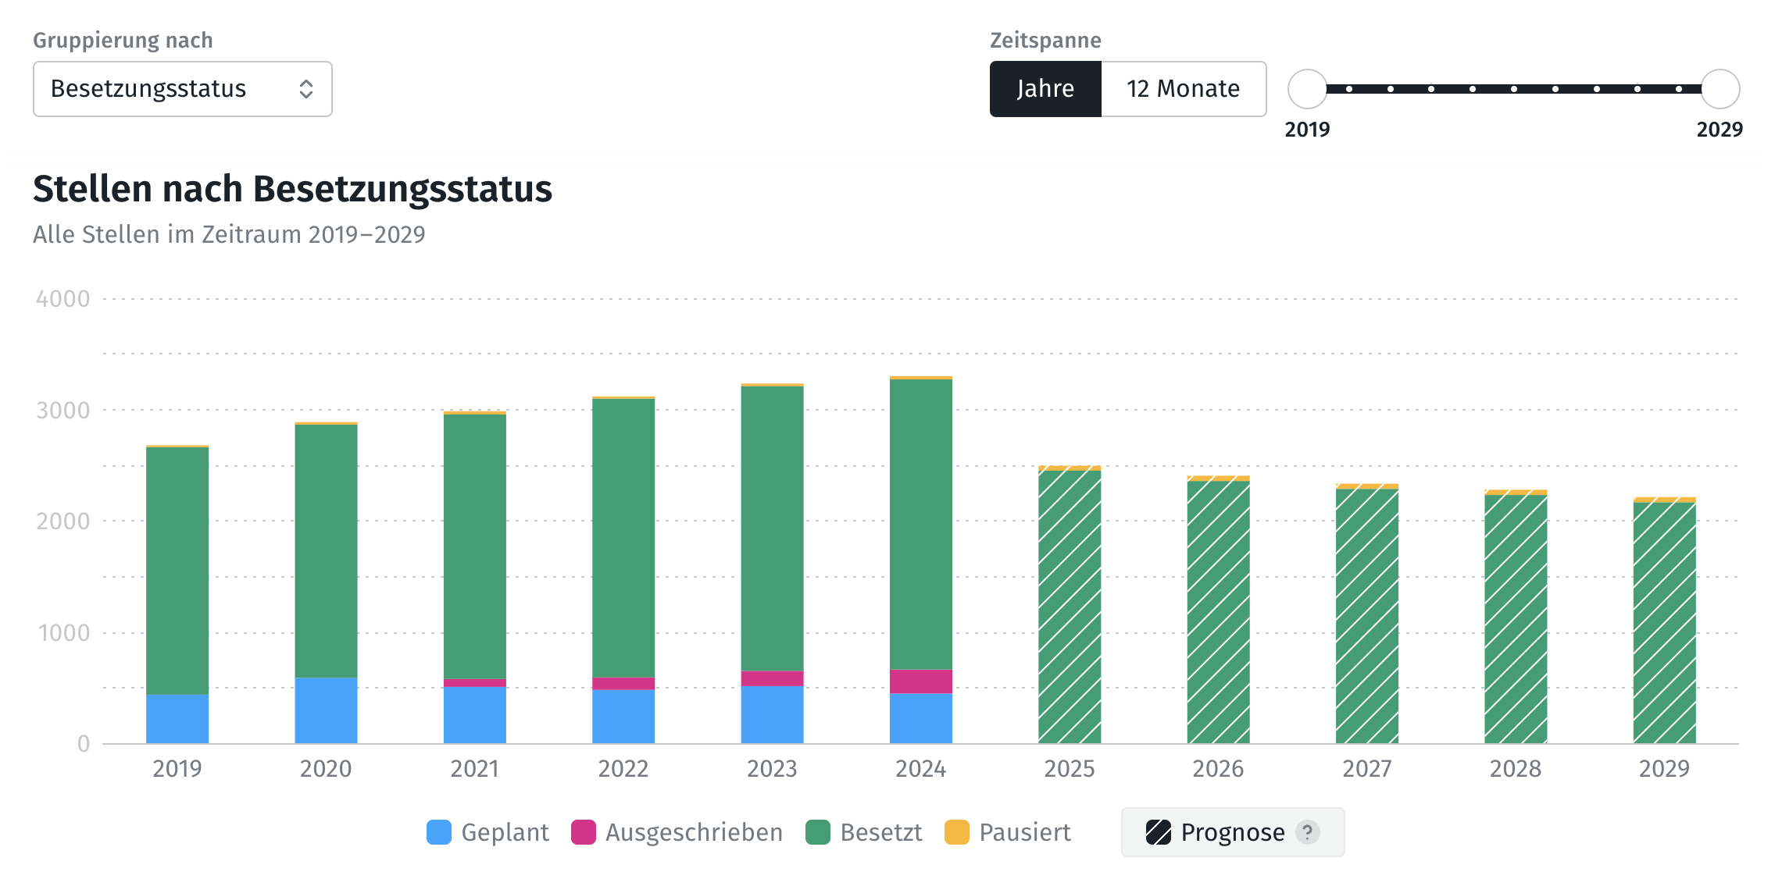Switch time span to Jahre
Viewport: 1775px width, 879px height.
pyautogui.click(x=1045, y=89)
